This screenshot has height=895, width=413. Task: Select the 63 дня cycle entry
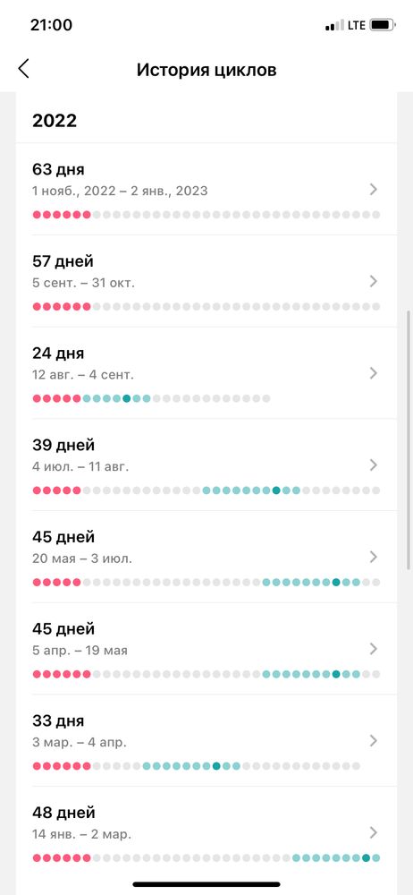tap(206, 189)
